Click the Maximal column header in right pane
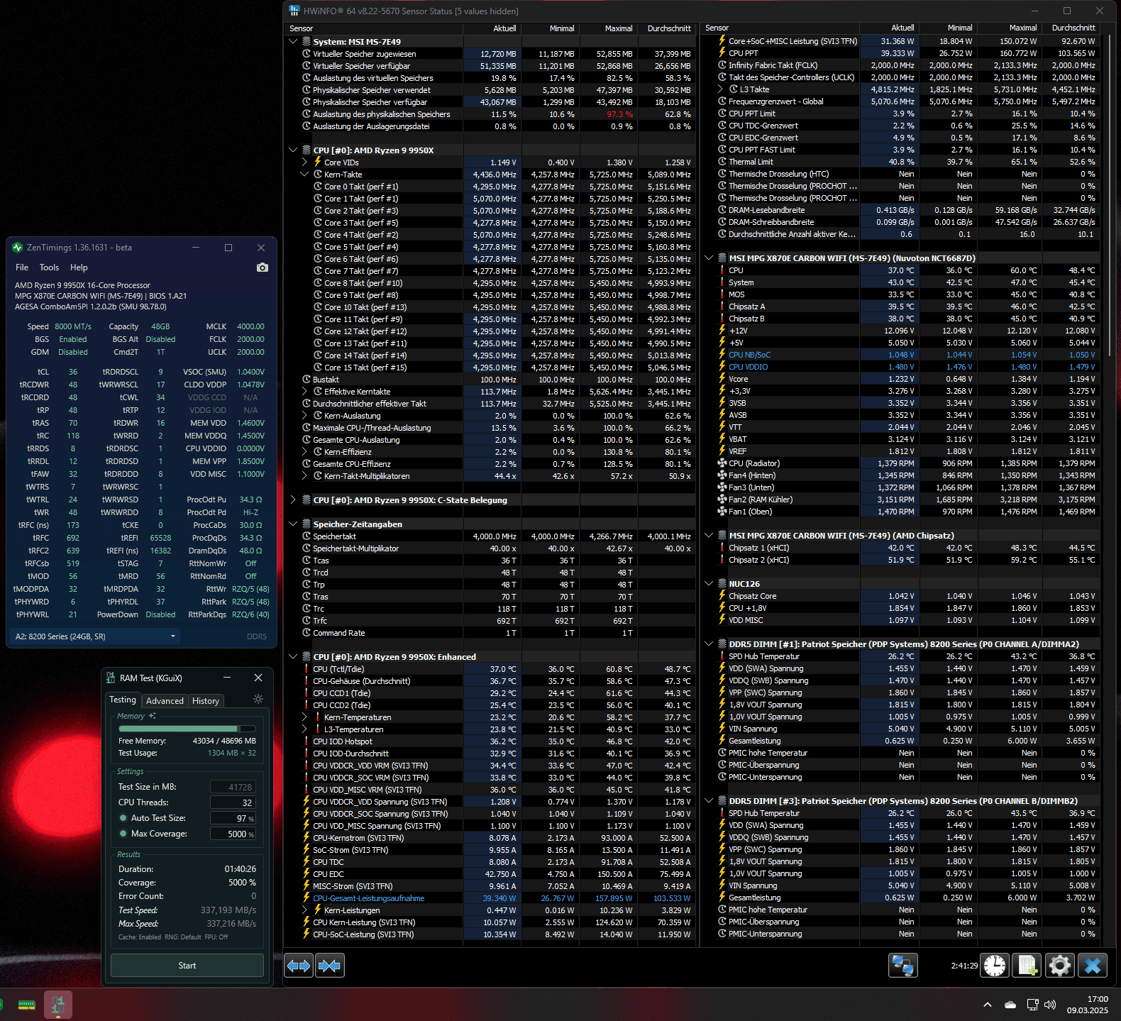Viewport: 1121px width, 1021px height. (1010, 28)
